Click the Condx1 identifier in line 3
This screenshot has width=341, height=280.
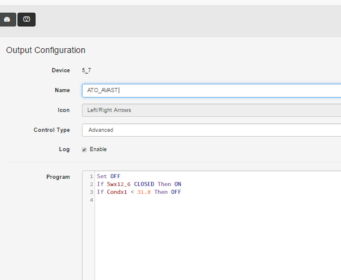click(x=117, y=192)
